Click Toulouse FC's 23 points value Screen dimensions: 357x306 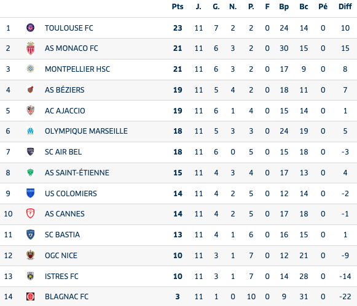pos(178,28)
